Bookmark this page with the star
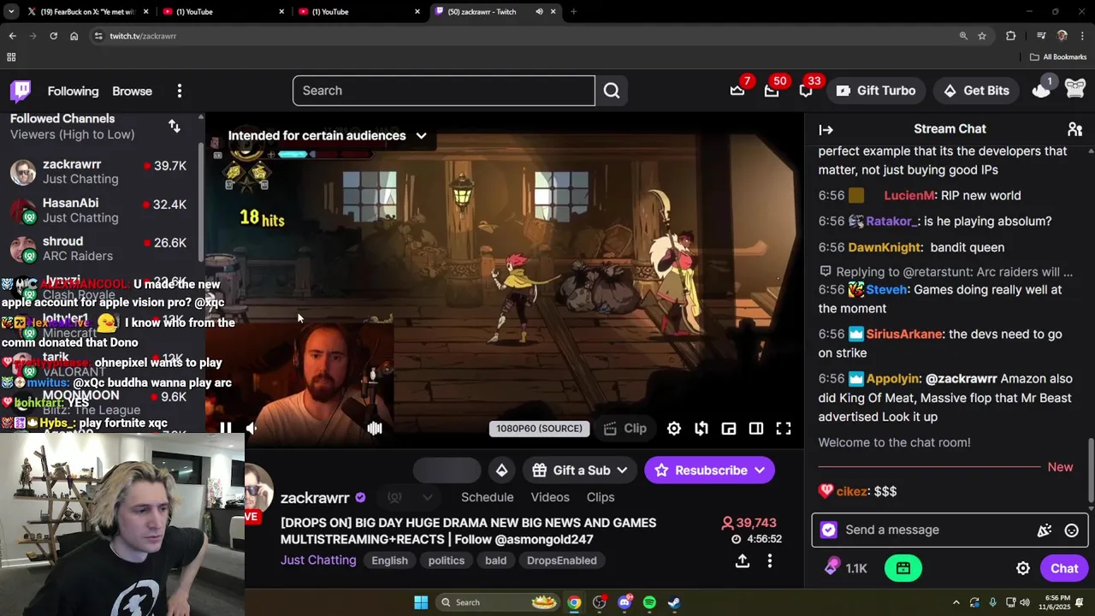The height and width of the screenshot is (616, 1095). (x=982, y=36)
